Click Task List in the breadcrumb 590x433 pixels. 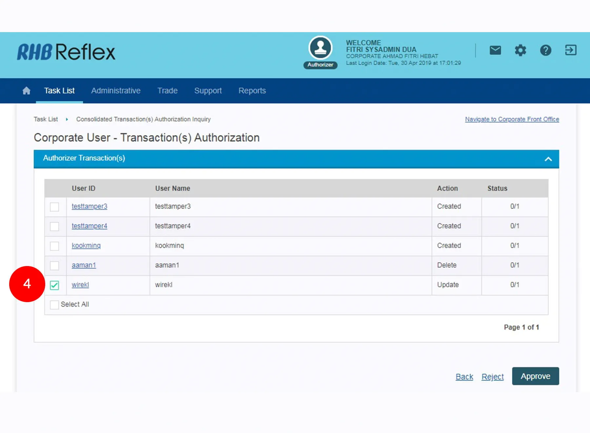pos(46,119)
